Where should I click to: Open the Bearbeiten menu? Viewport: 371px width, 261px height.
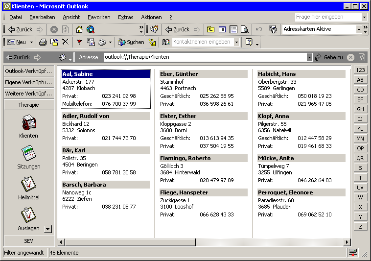point(42,17)
